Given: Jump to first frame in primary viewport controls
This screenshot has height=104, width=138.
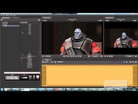Looking at the screenshot, I should pyautogui.click(x=64, y=56).
